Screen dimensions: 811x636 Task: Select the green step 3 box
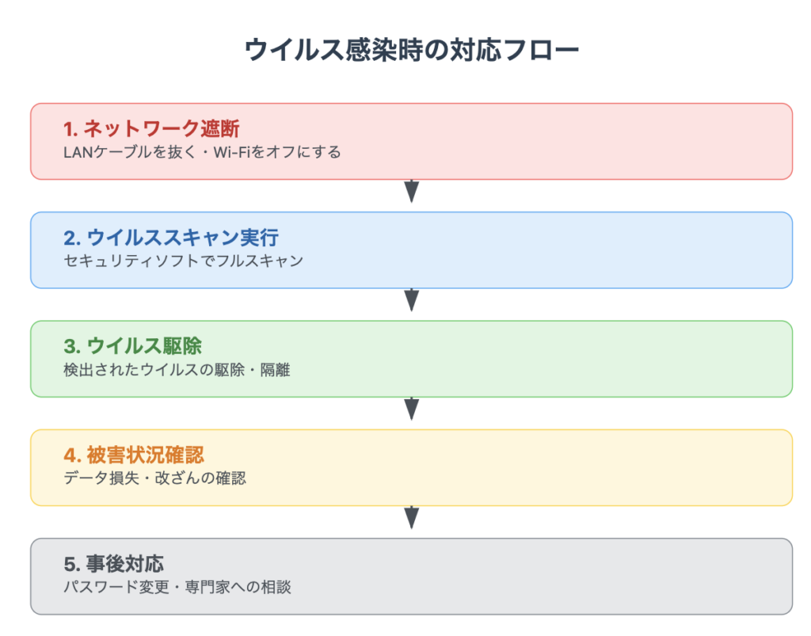411,359
